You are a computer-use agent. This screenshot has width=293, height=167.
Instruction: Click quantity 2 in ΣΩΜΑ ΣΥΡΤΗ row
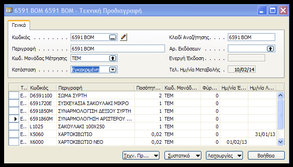(x=149, y=96)
